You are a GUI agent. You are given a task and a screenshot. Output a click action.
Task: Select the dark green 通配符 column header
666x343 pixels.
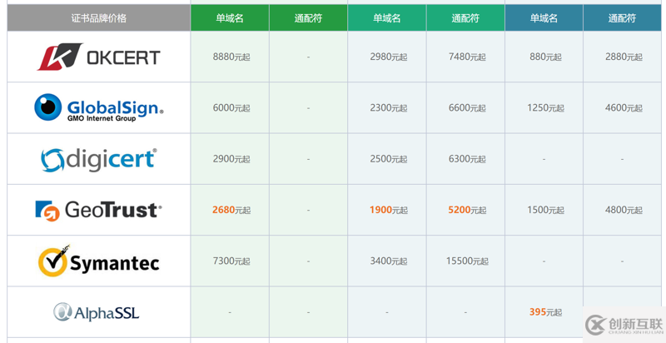pos(308,17)
